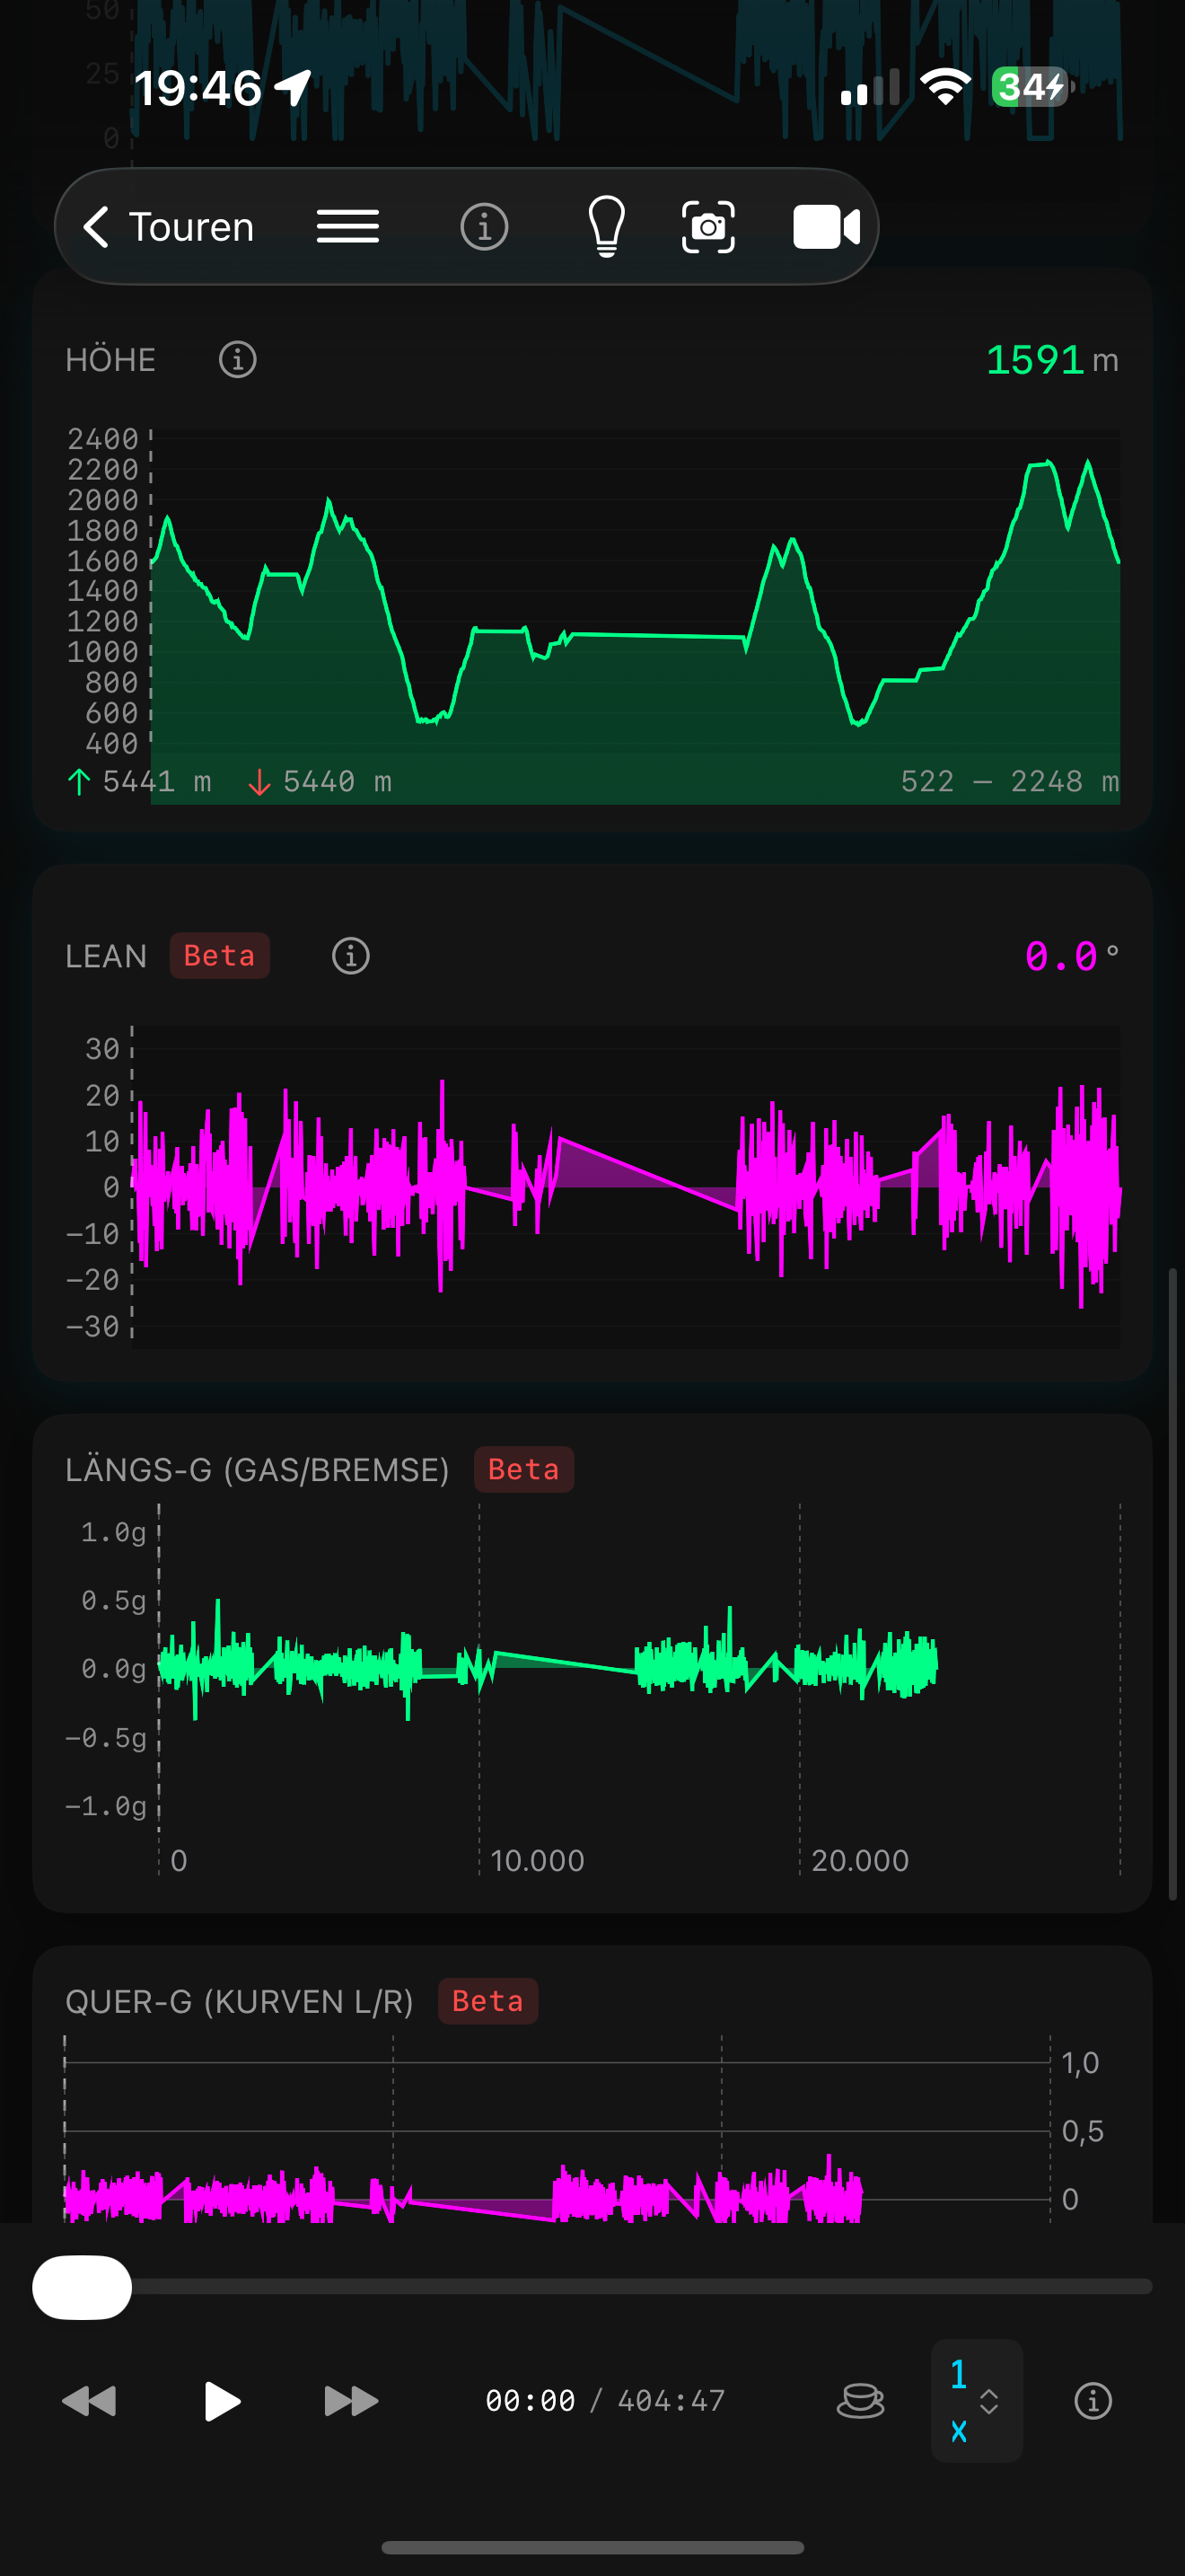Image resolution: width=1185 pixels, height=2576 pixels.
Task: Tap the LEAN Beta badge
Action: click(x=220, y=956)
